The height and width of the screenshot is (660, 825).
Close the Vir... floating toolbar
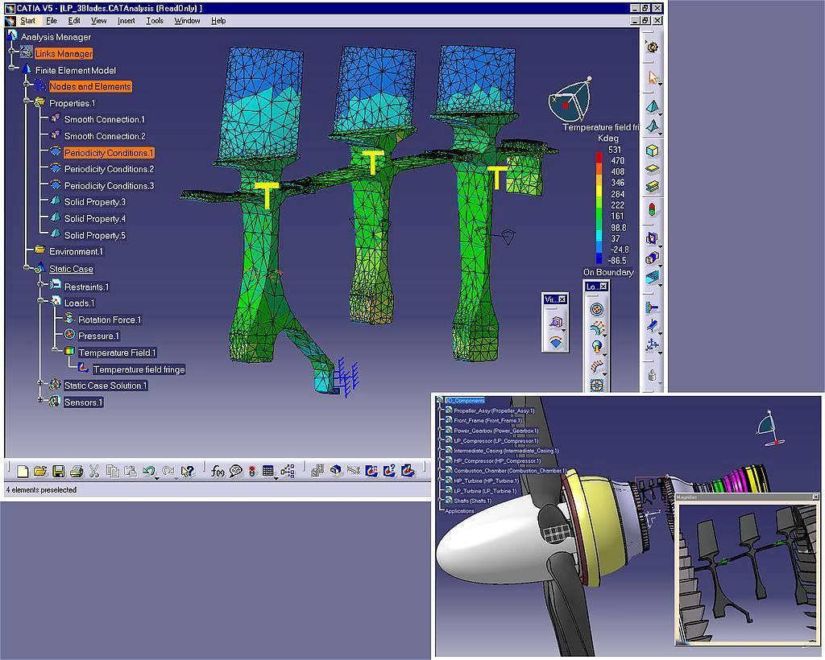(x=562, y=299)
